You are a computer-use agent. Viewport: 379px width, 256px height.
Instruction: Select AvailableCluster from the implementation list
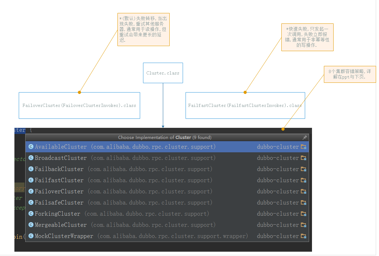click(61, 147)
